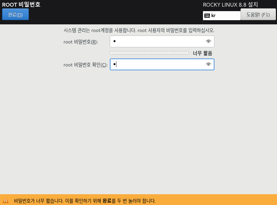The height and width of the screenshot is (205, 277).
Task: Click the keyboard icon beside kr
Action: click(x=207, y=16)
